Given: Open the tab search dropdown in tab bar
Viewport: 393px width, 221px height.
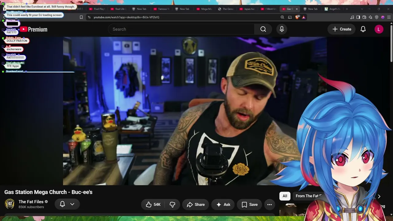Looking at the screenshot, I should pyautogui.click(x=362, y=9).
